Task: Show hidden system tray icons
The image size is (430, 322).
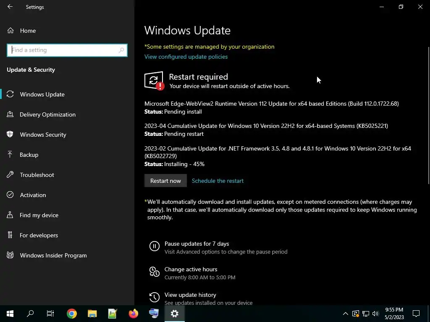Action: [346, 314]
